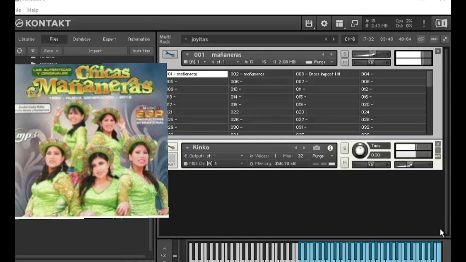The image size is (466, 262).
Task: Open the wrench edit icon for 001 mañaneras
Action: pyautogui.click(x=170, y=54)
